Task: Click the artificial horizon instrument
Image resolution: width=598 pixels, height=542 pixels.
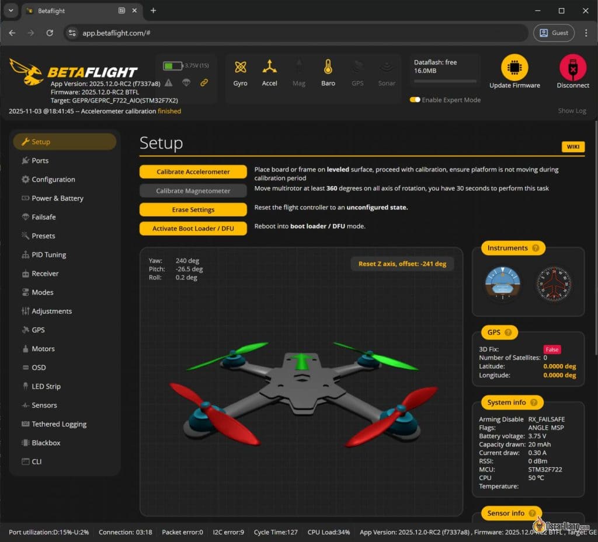Action: pyautogui.click(x=503, y=284)
